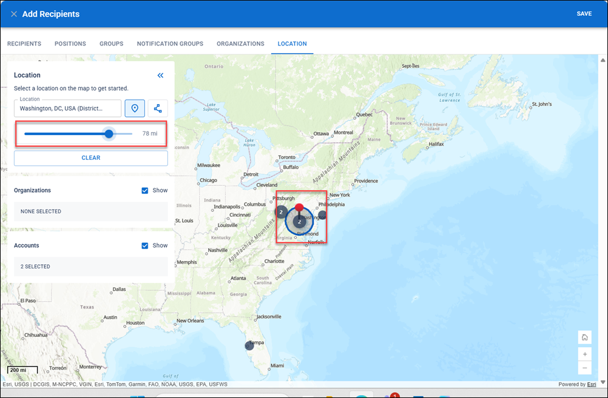Open the POSITIONS tab
The width and height of the screenshot is (608, 398).
(70, 44)
